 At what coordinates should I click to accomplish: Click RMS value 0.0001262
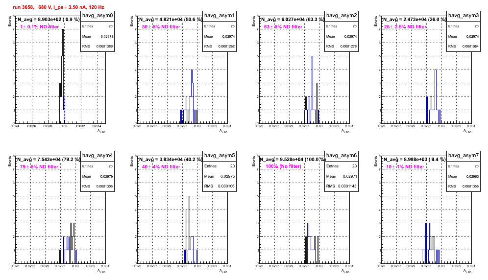pos(226,47)
